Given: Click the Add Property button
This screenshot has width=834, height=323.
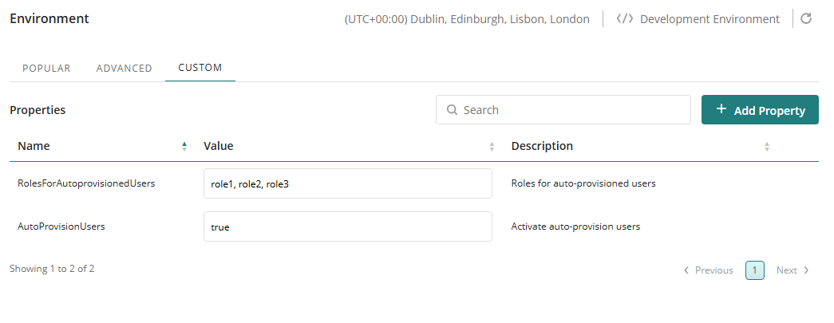Looking at the screenshot, I should pos(760,110).
